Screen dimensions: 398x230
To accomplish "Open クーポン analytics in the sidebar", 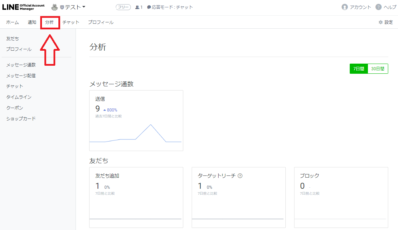I will [x=14, y=108].
